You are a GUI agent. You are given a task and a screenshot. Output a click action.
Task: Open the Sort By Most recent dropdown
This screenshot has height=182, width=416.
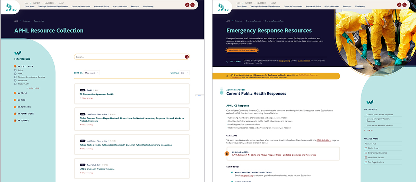coord(92,73)
